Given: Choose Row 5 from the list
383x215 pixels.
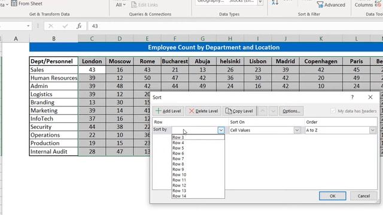Looking at the screenshot, I should pos(198,148).
